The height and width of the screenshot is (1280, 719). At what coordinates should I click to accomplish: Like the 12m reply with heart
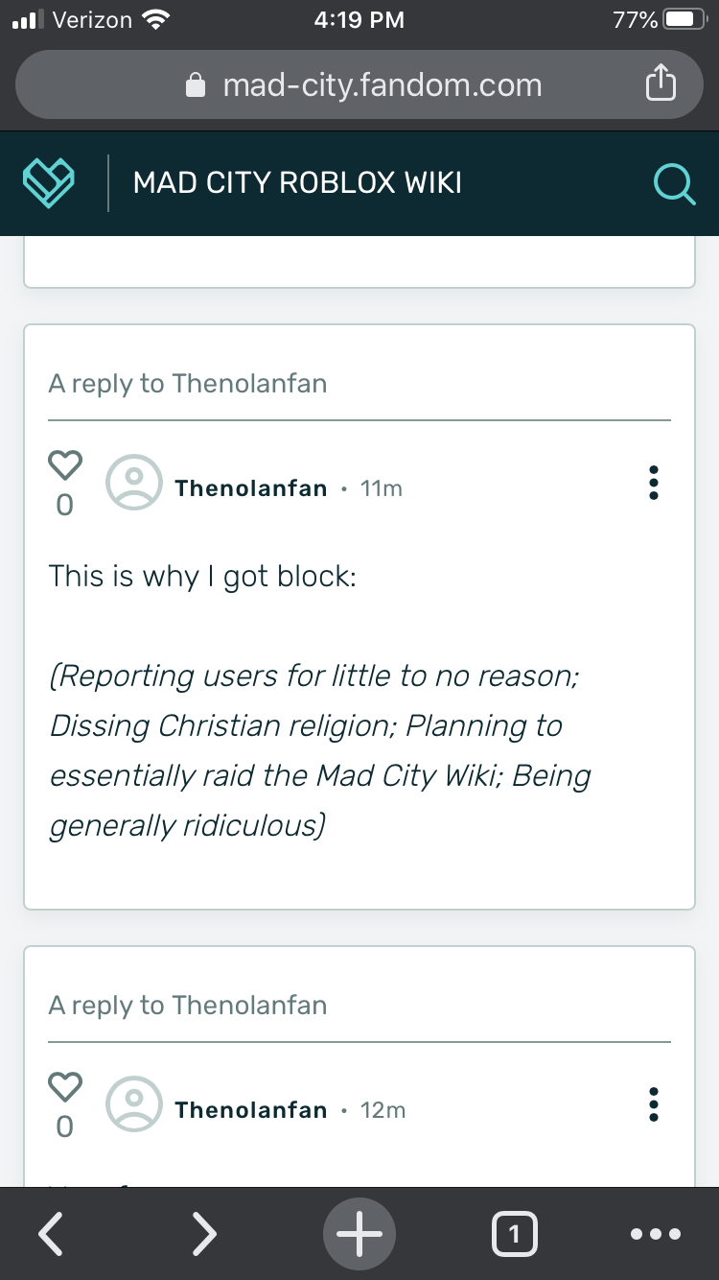click(65, 1088)
